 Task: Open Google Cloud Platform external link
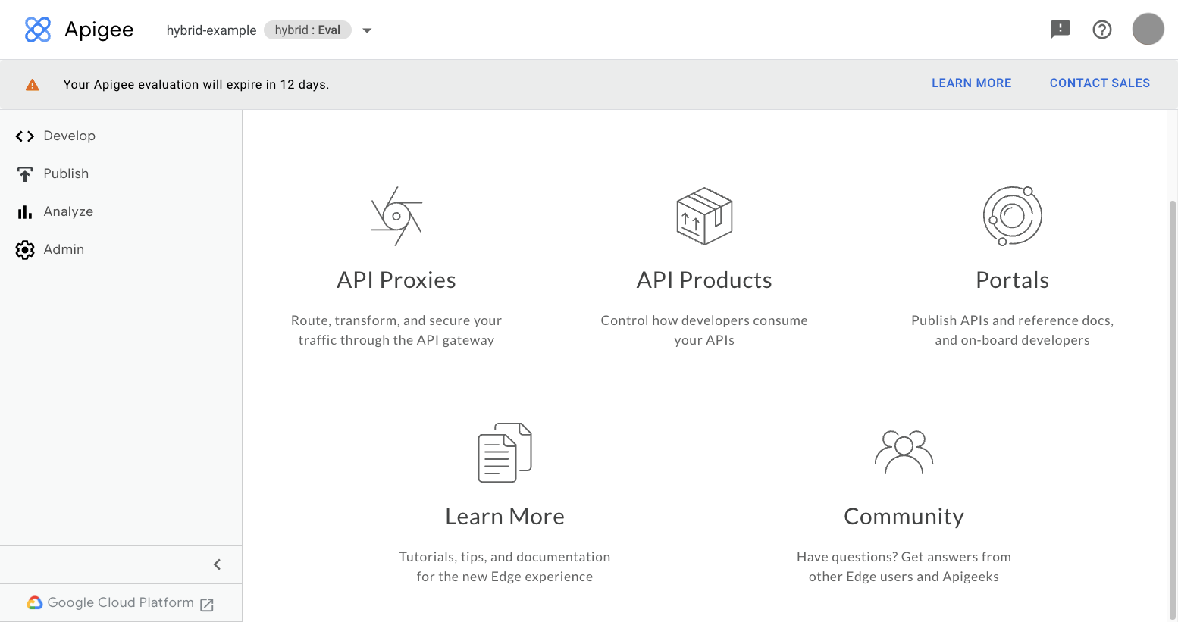[x=120, y=602]
